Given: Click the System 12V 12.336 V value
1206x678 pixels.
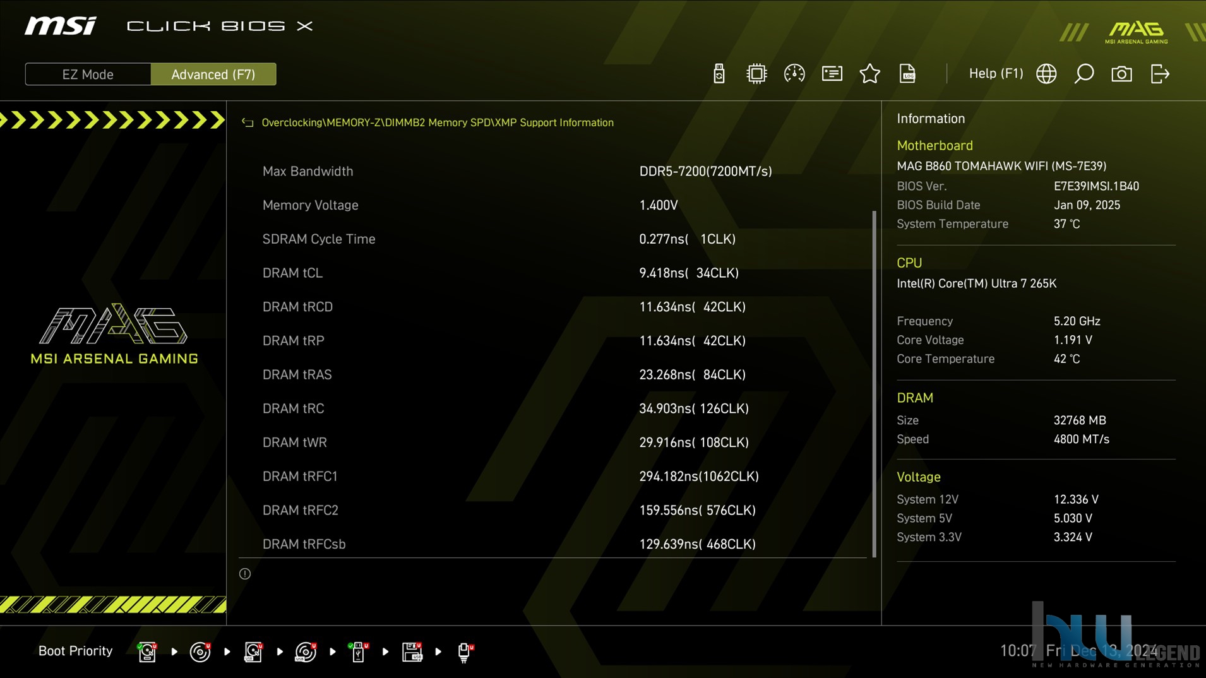Looking at the screenshot, I should pos(1076,499).
